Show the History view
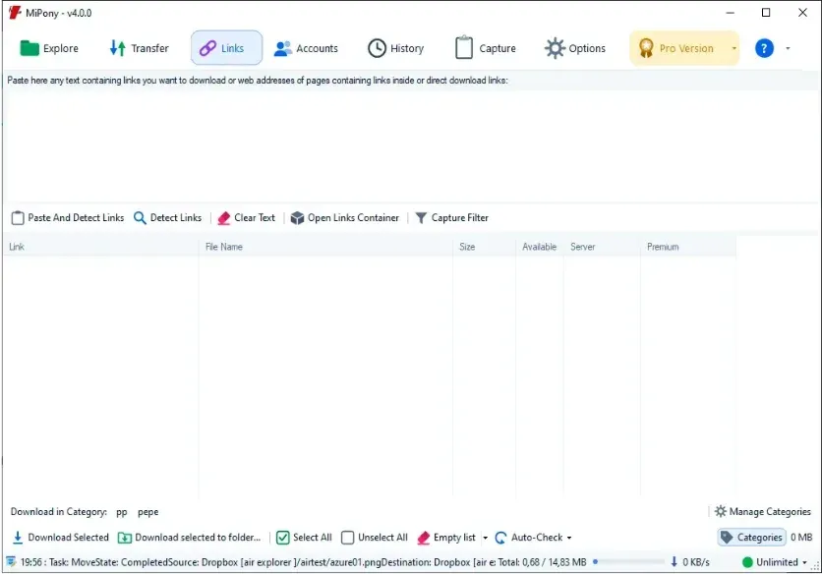This screenshot has height=574, width=822. (x=396, y=48)
